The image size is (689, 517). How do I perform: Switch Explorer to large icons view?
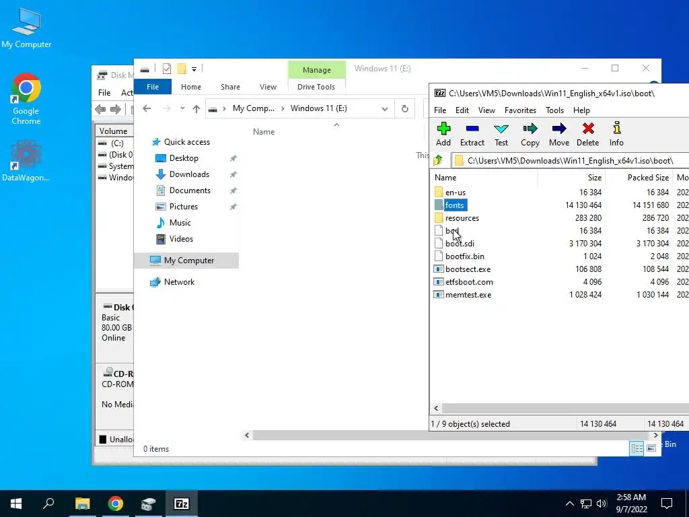click(651, 448)
